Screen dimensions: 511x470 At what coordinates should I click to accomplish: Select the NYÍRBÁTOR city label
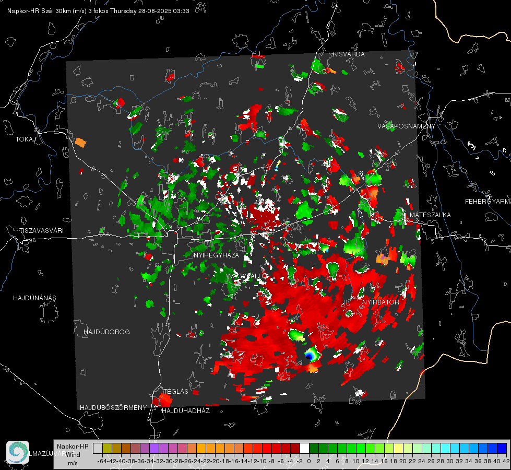pos(381,302)
